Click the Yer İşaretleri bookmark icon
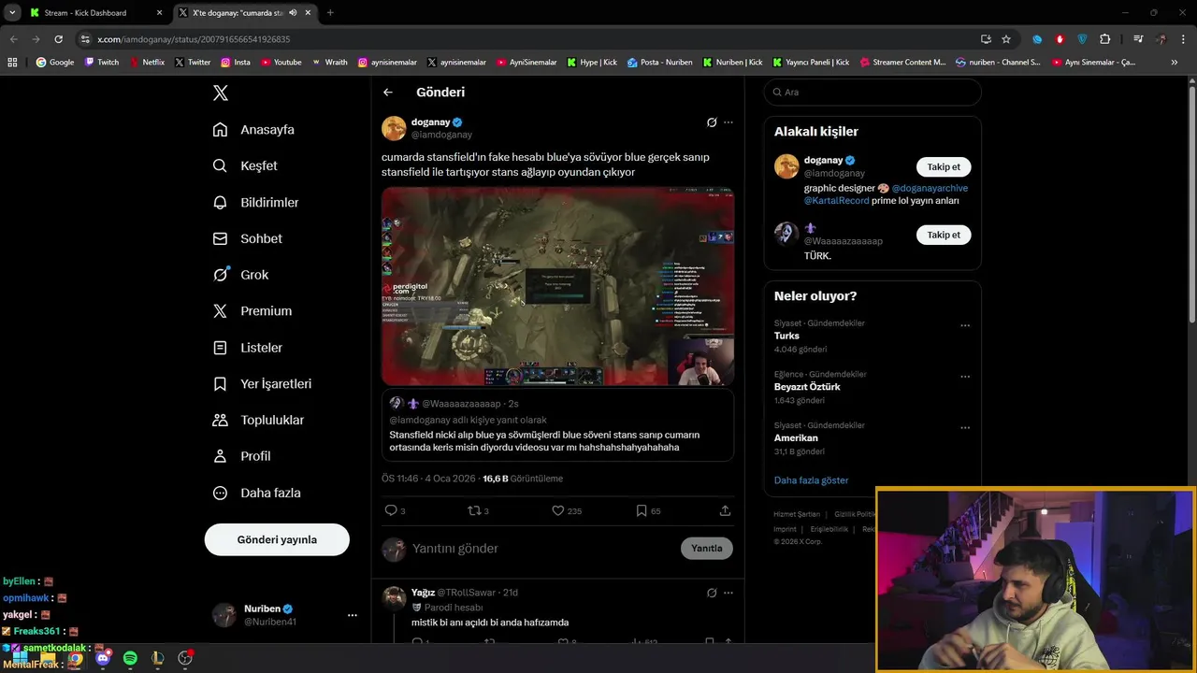 220,384
